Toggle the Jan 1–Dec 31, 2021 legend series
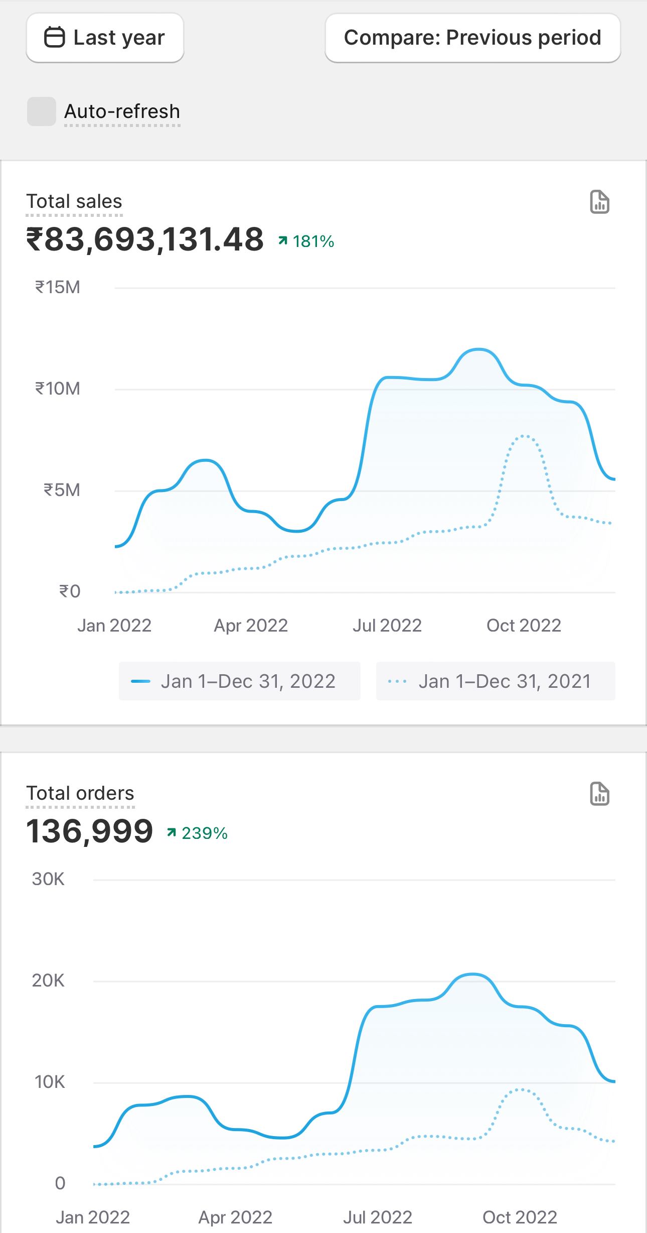 [x=496, y=681]
